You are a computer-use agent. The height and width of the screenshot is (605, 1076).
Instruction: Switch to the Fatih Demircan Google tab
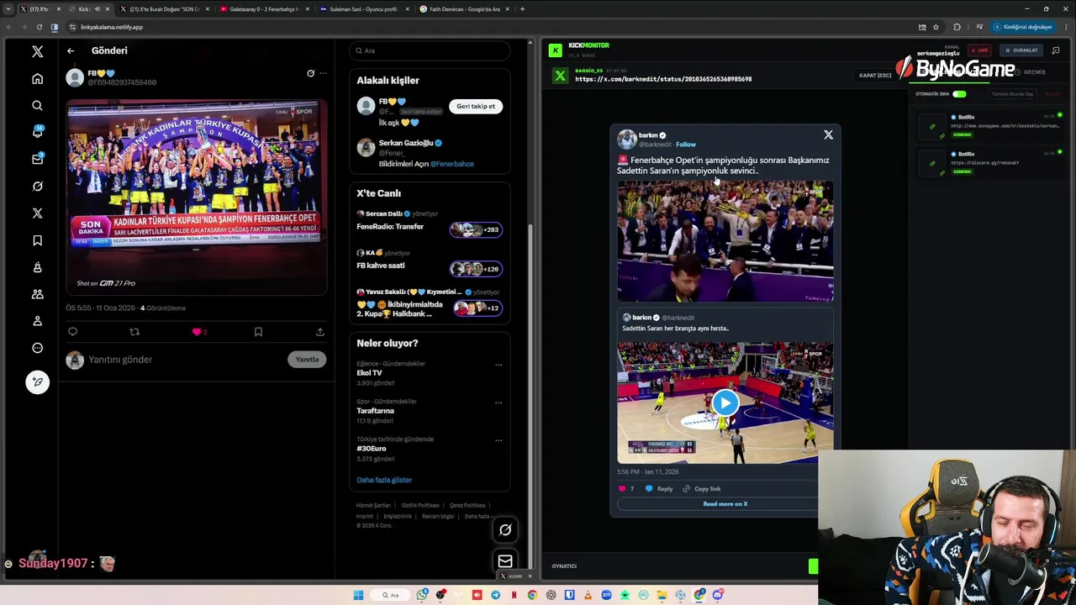(464, 9)
